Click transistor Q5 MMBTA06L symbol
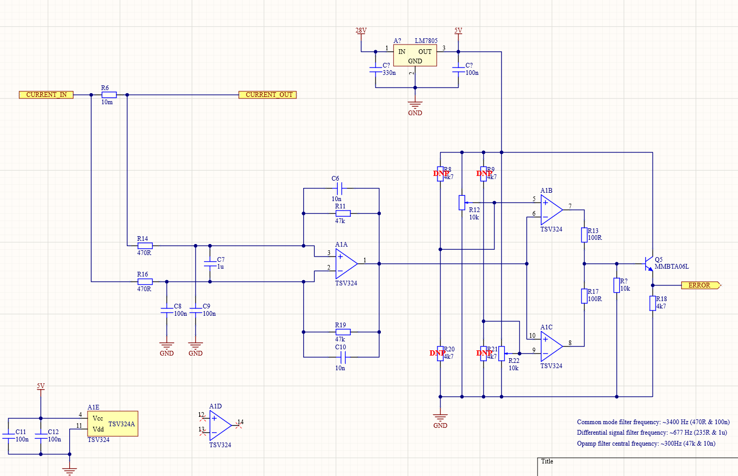 tap(649, 264)
